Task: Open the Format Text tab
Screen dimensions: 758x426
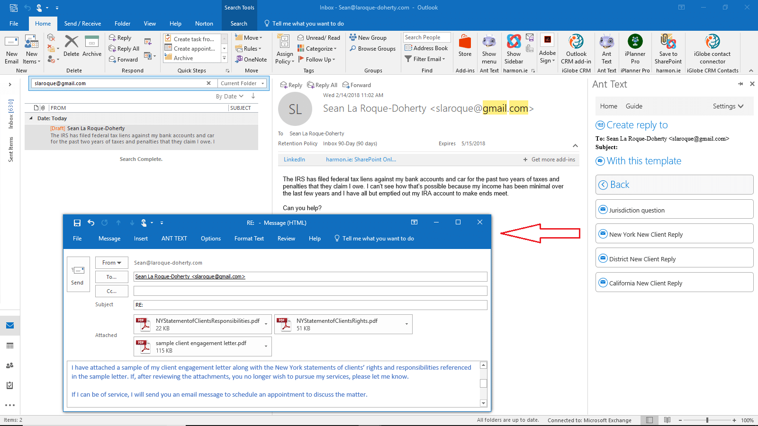Action: [x=249, y=238]
